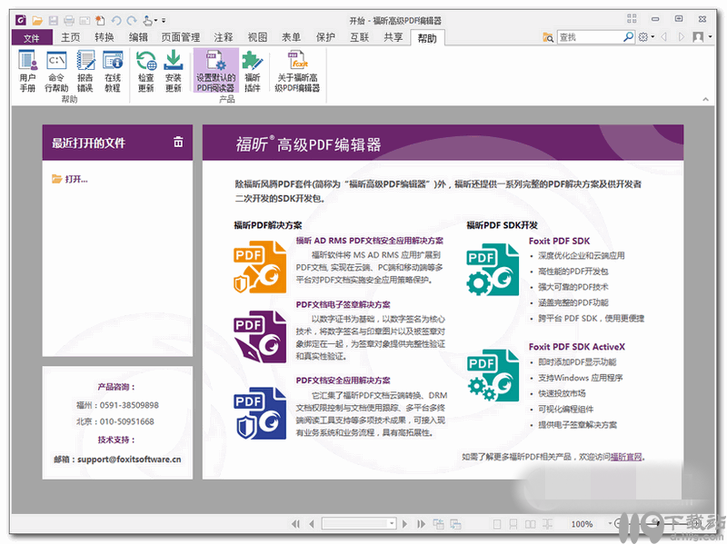This screenshot has width=727, height=544.
Task: Select continuous facing layout in status bar
Action: point(548,524)
